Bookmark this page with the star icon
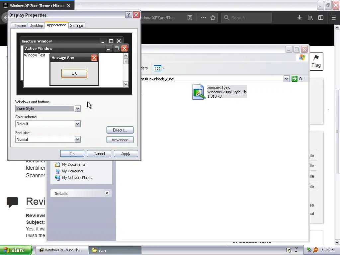Viewport: 340px width, 255px height. [x=213, y=18]
